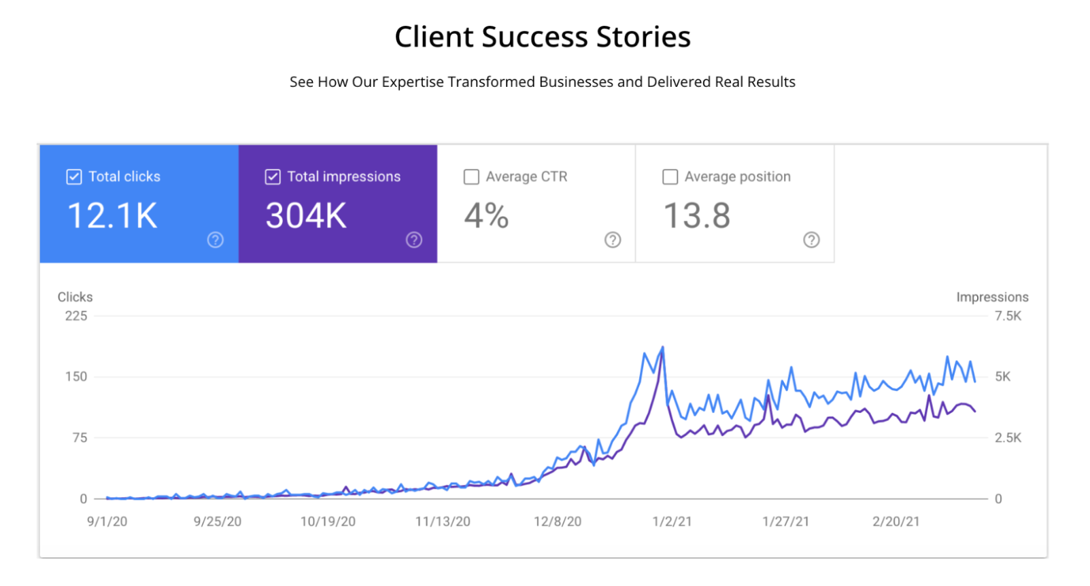
Task: Enable the Average CTR checkbox
Action: [471, 177]
